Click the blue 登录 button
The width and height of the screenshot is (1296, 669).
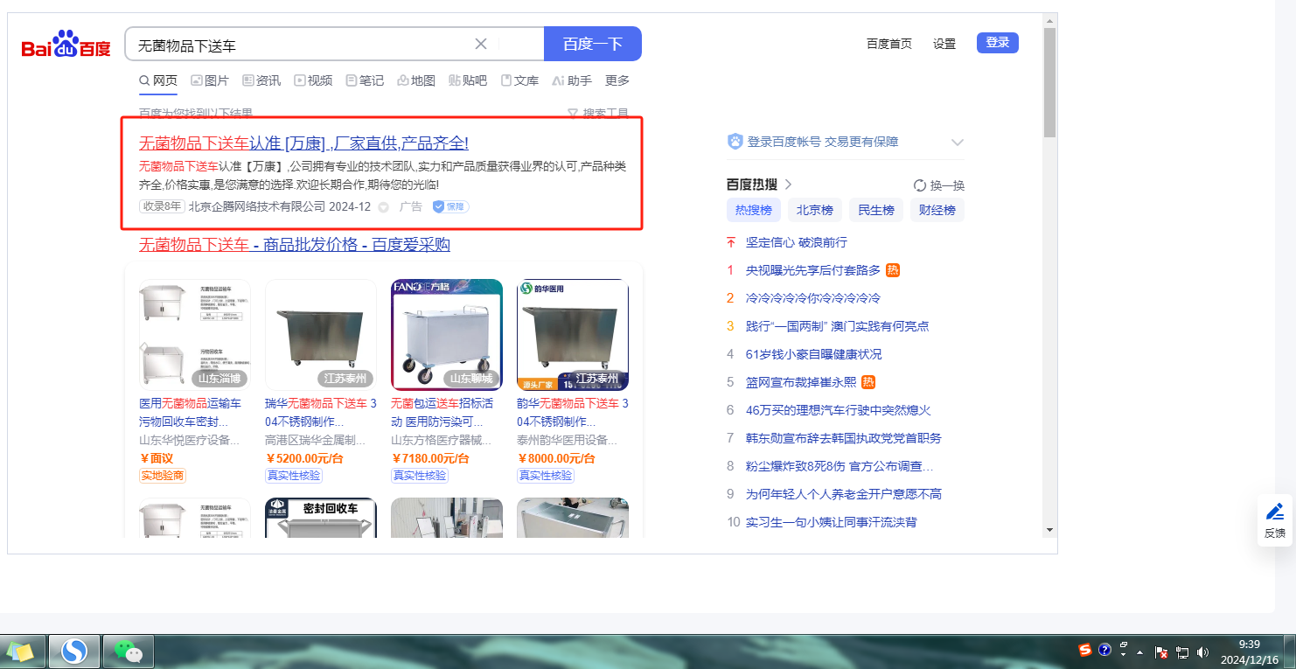click(998, 43)
